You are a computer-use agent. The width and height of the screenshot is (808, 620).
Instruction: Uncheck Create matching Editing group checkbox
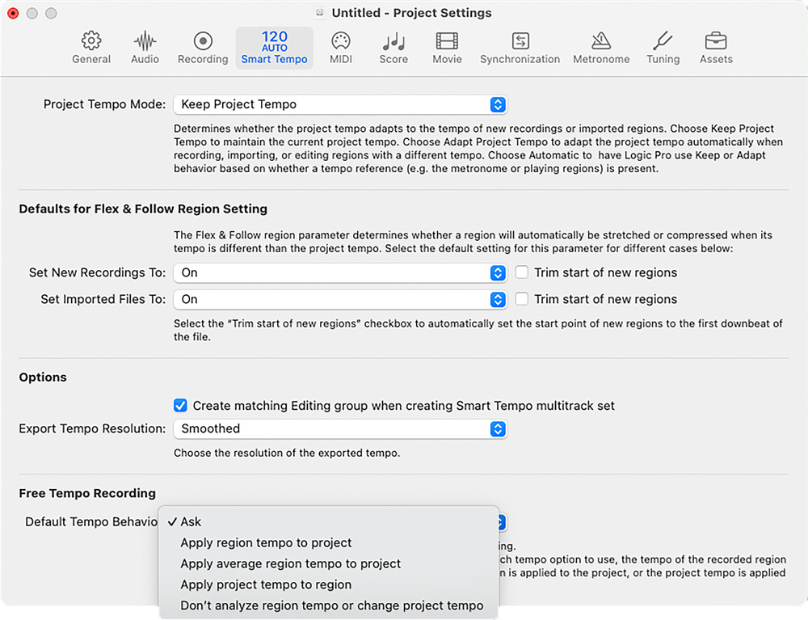[x=181, y=406]
